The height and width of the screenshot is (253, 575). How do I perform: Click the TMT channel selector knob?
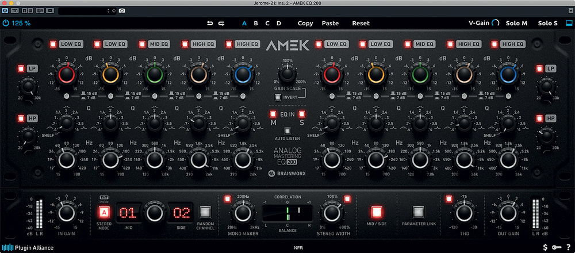coord(154,212)
